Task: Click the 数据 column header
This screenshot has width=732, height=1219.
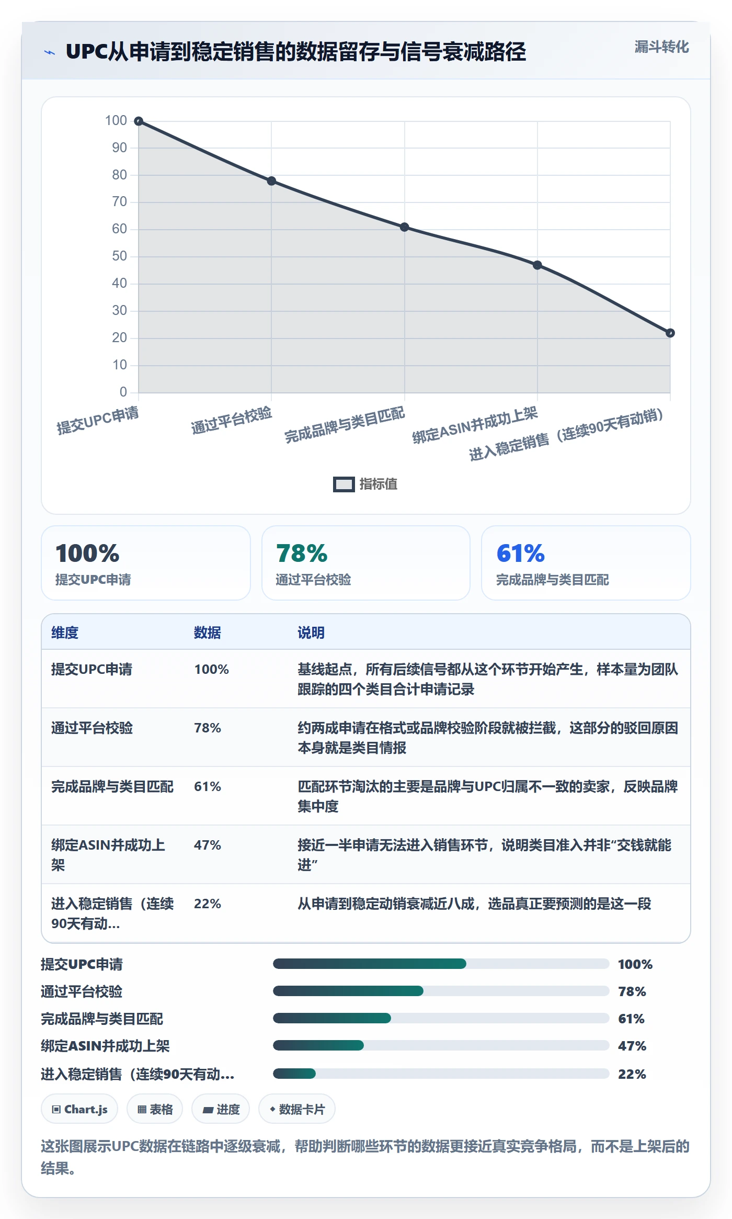Action: click(x=208, y=633)
